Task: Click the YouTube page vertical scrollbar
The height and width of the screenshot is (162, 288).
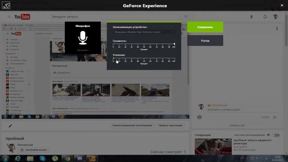Action: [286, 83]
